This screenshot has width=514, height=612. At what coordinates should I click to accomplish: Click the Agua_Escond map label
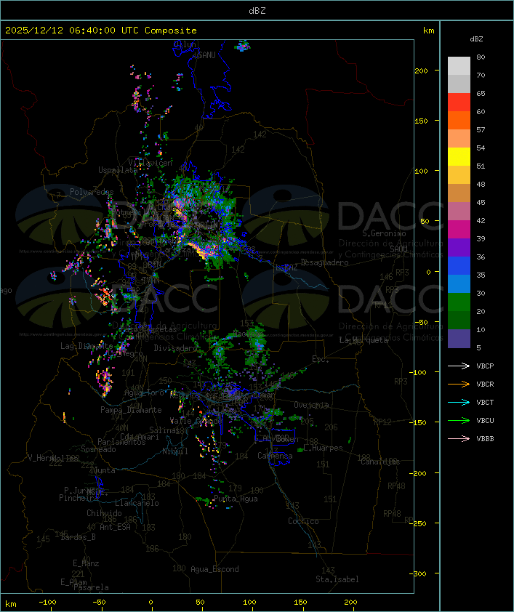click(214, 569)
